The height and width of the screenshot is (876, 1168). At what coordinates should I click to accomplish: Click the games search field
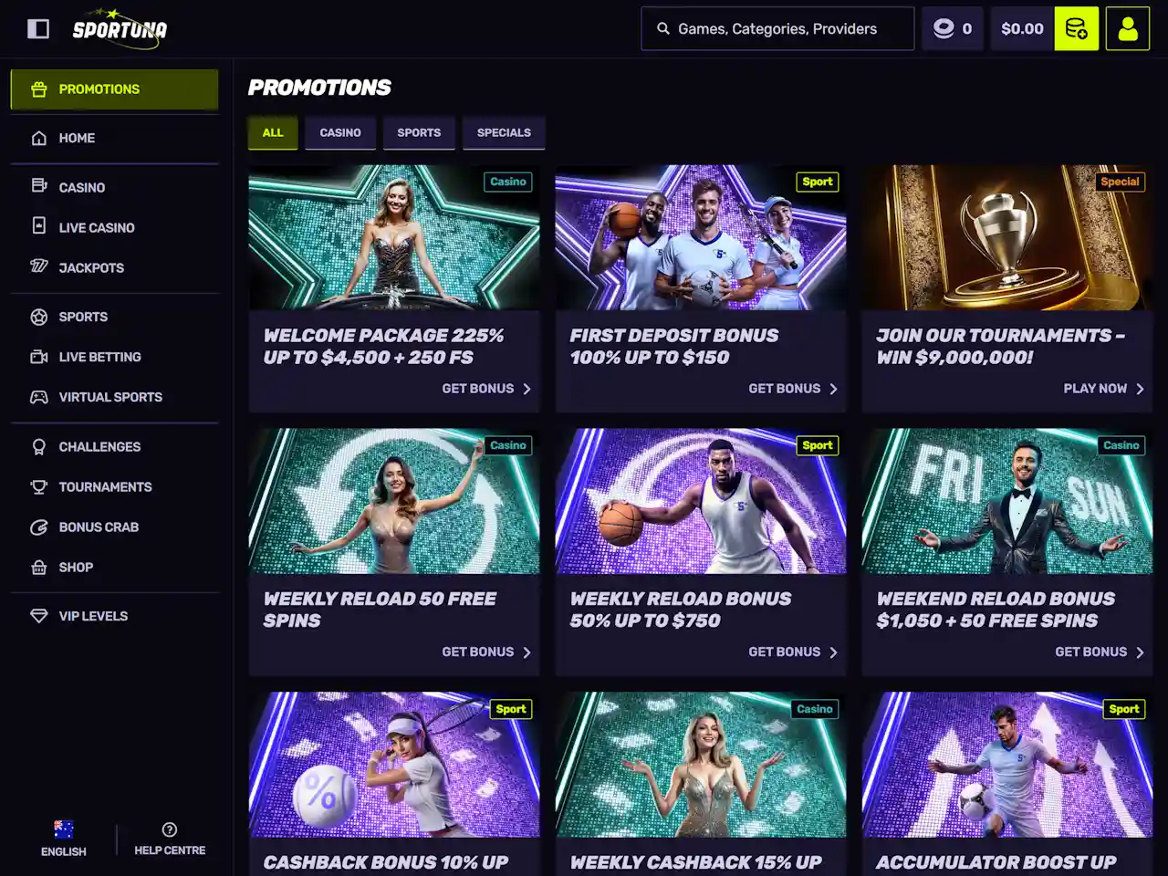(777, 29)
